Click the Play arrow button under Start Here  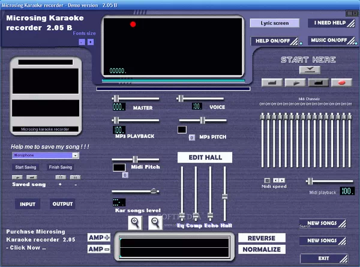coord(295,83)
